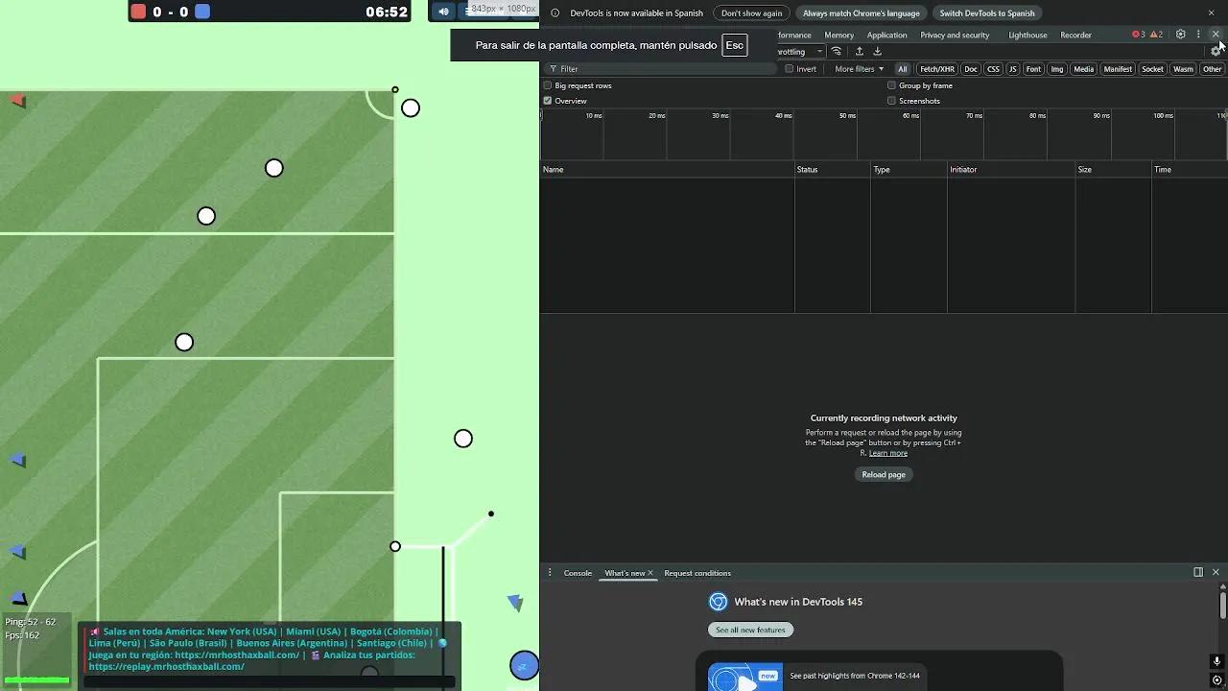Image resolution: width=1228 pixels, height=691 pixels.
Task: Close the What's new drawer tab
Action: [650, 573]
